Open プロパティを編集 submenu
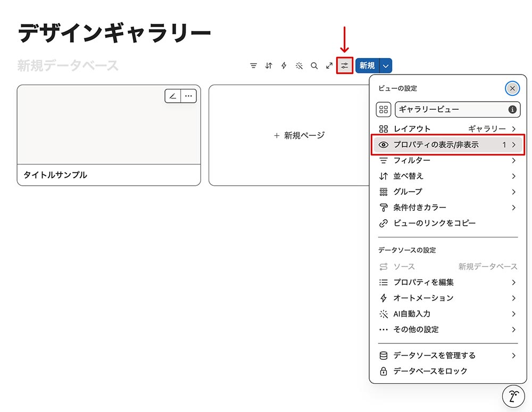This screenshot has height=412, width=532. pyautogui.click(x=448, y=282)
